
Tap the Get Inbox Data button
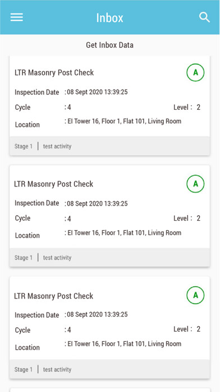pyautogui.click(x=109, y=45)
